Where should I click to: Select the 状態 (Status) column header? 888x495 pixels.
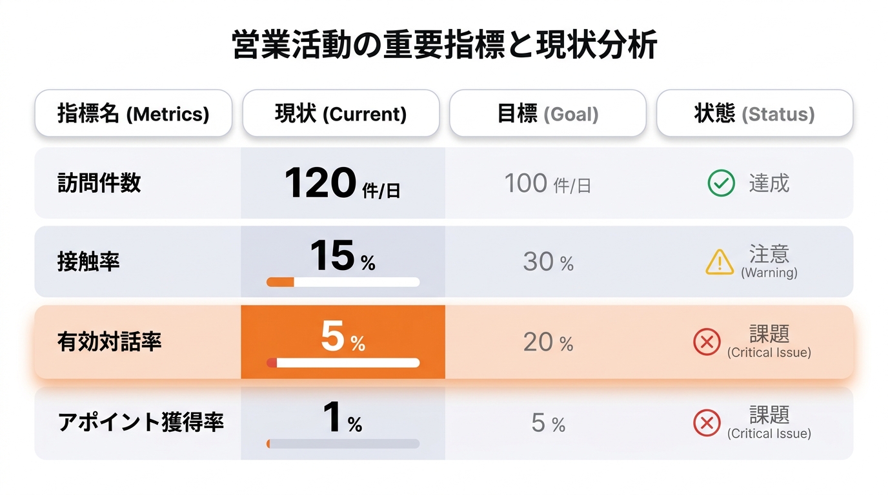[754, 113]
